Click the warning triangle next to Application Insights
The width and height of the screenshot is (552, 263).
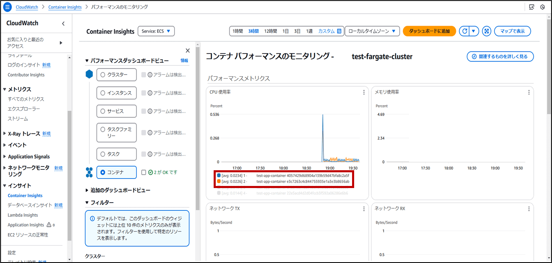[x=49, y=225]
